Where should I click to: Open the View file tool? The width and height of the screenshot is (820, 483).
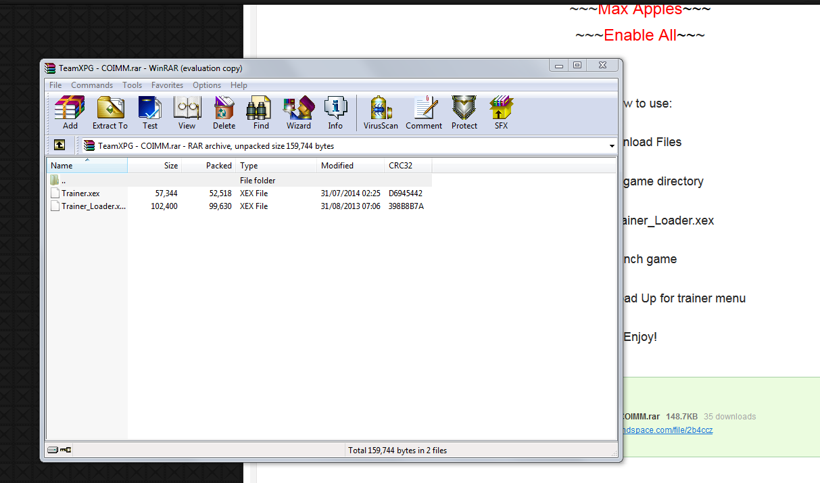pyautogui.click(x=187, y=112)
